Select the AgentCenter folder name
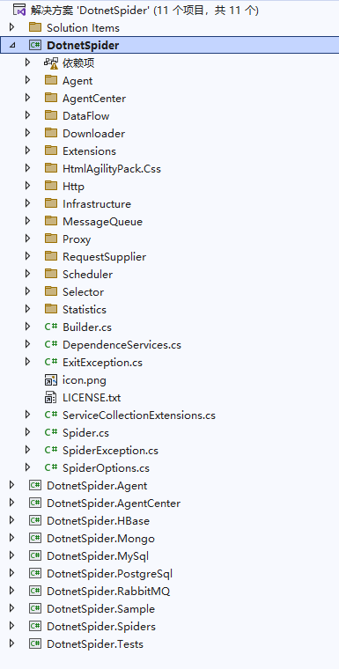339x669 pixels. click(x=94, y=99)
